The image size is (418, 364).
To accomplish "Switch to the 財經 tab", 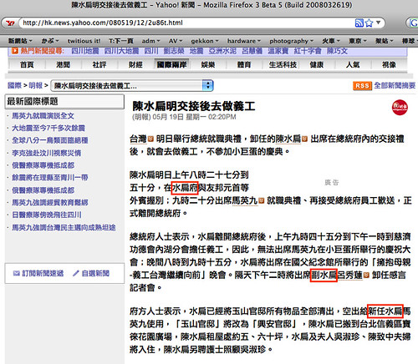I will pyautogui.click(x=135, y=64).
